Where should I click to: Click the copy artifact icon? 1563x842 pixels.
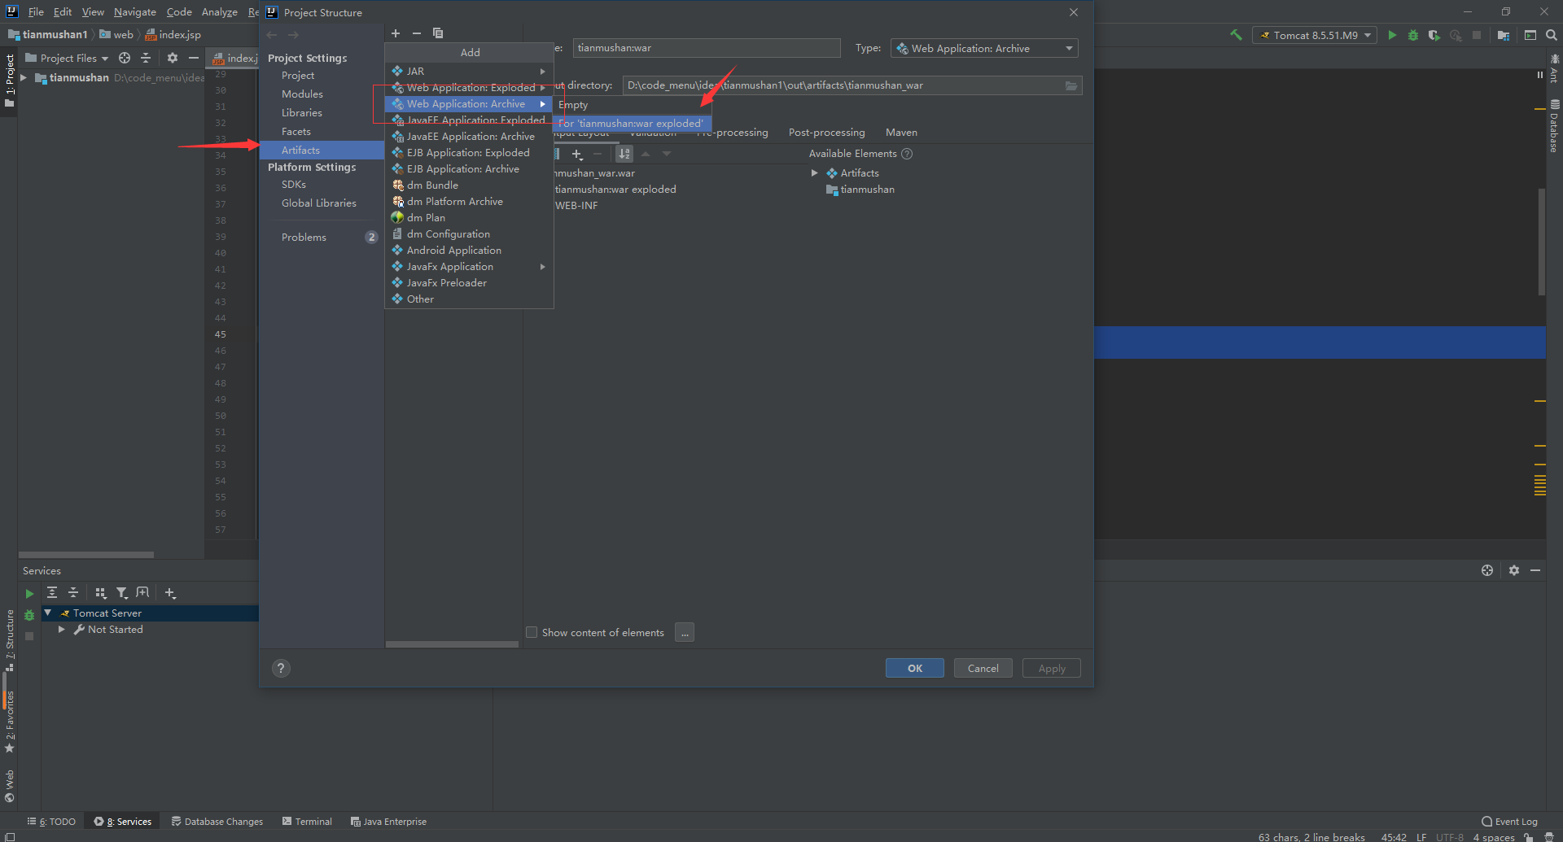coord(438,33)
